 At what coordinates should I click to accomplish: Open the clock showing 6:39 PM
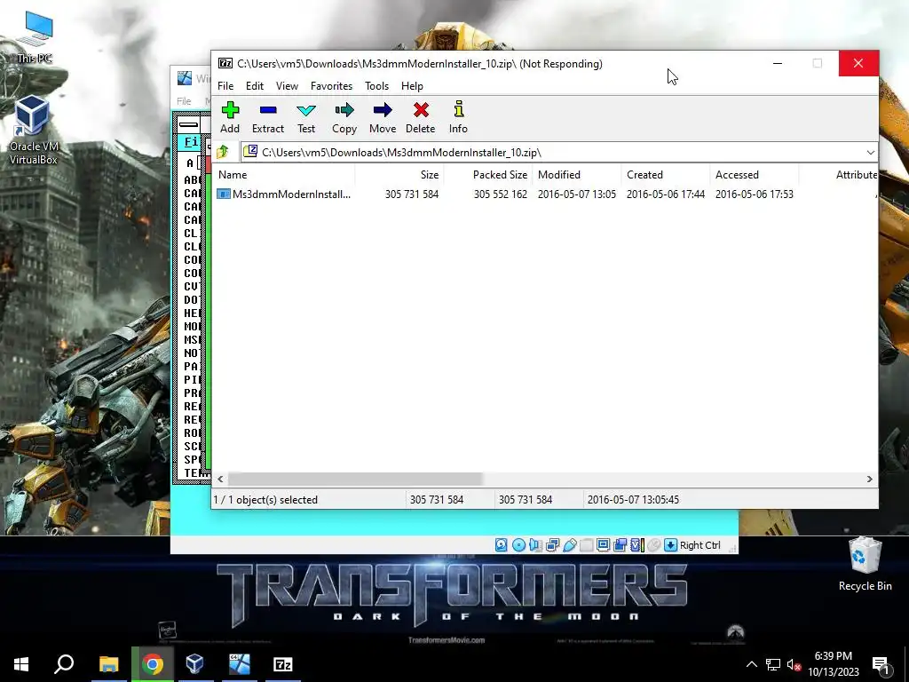click(833, 664)
